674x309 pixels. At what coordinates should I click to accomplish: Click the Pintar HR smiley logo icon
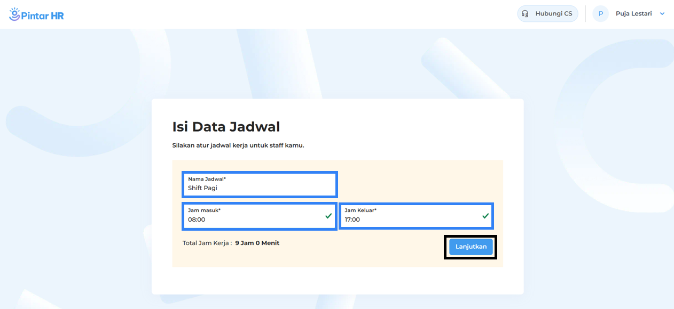15,13
